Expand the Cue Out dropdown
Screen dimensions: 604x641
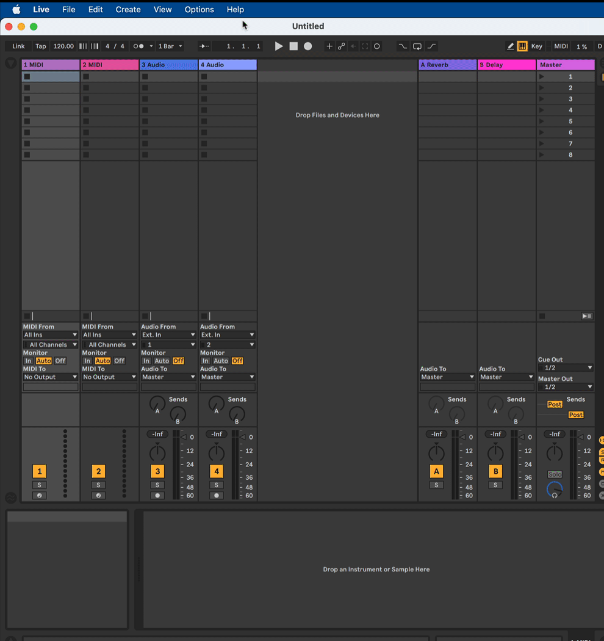(565, 368)
